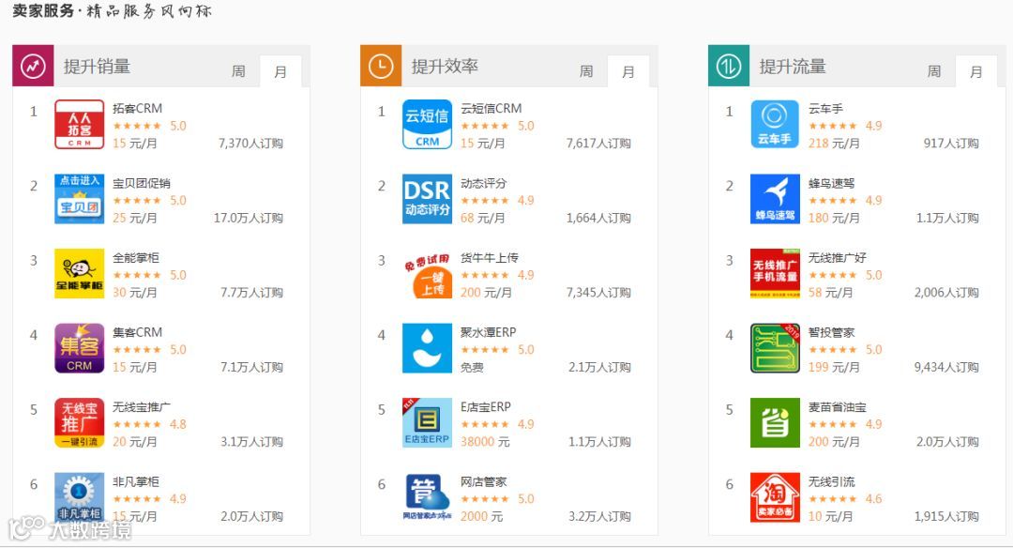1013x548 pixels.
Task: Open the 货牛牛上传 orange app icon
Action: click(427, 273)
